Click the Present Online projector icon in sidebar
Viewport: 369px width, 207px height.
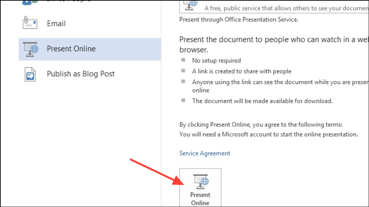(30, 49)
